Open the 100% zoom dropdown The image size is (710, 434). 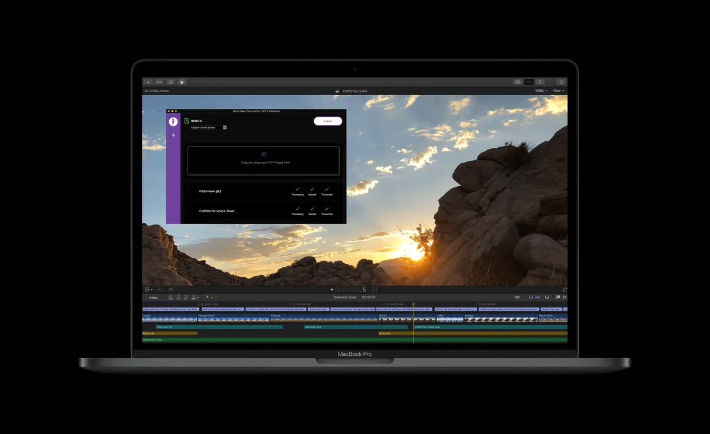pyautogui.click(x=541, y=91)
